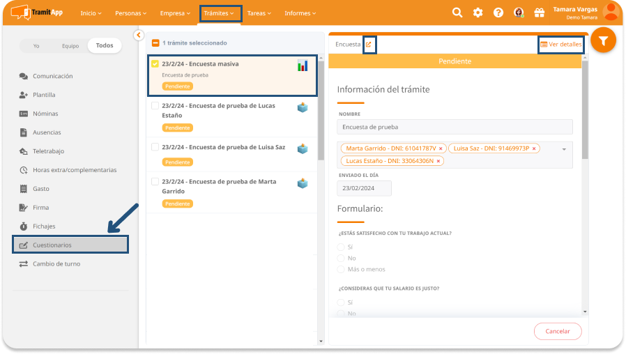626x354 pixels.
Task: Click the help question mark icon
Action: (498, 13)
